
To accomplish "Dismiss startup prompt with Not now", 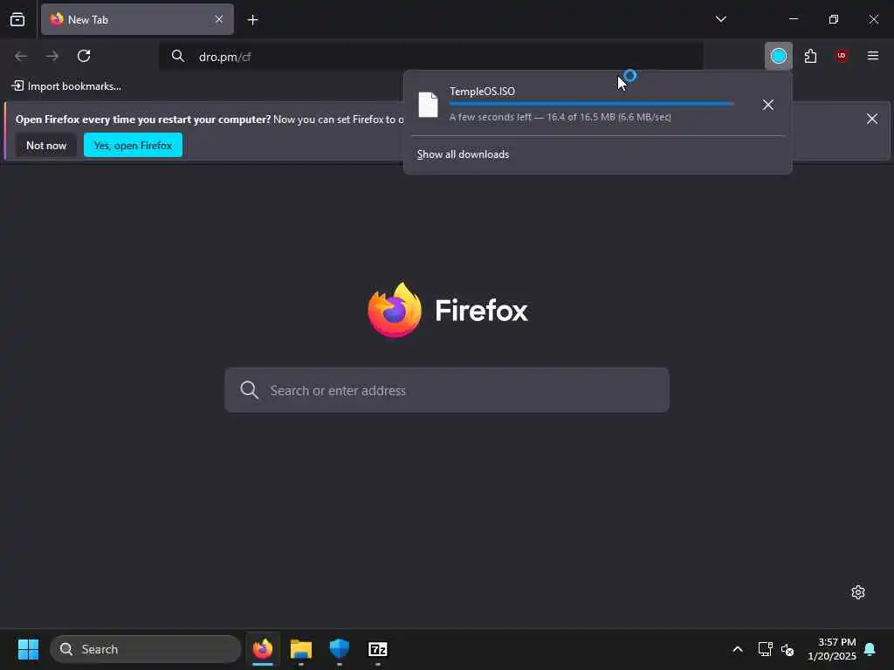I will [46, 146].
